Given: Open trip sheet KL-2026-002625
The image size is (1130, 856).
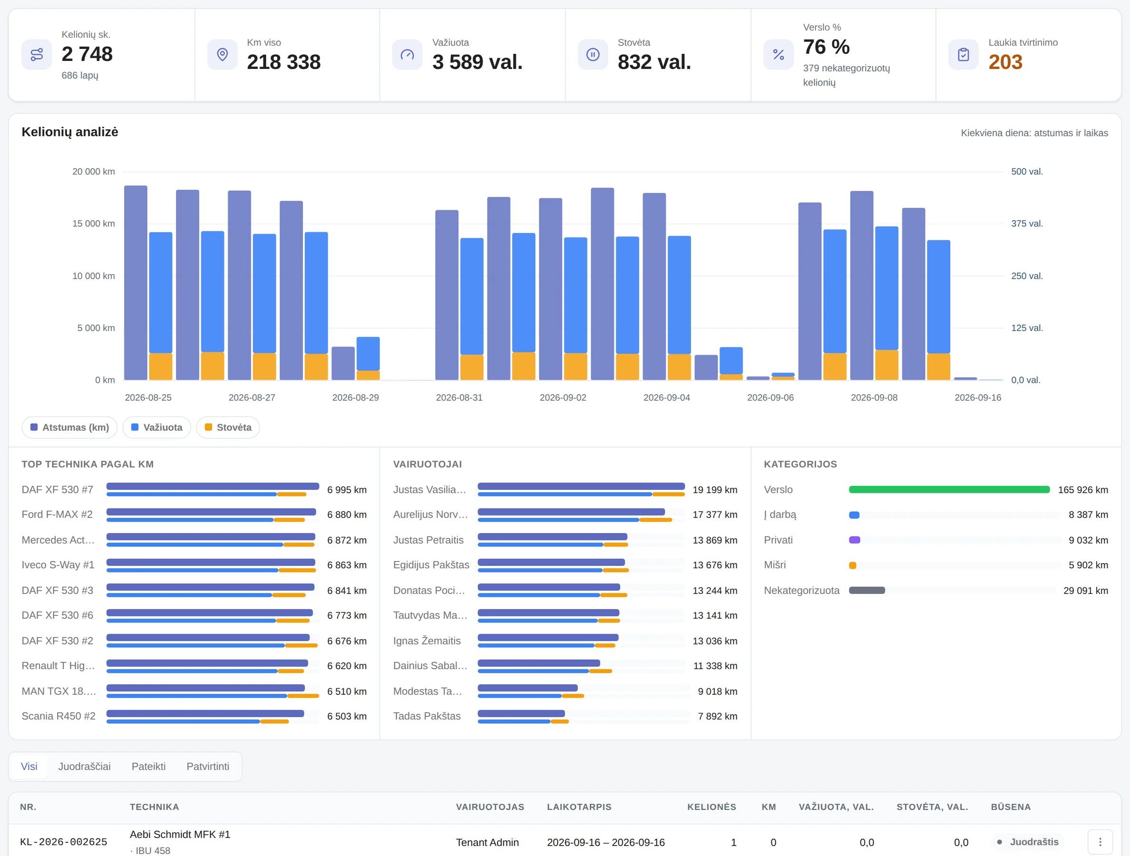Looking at the screenshot, I should tap(63, 842).
